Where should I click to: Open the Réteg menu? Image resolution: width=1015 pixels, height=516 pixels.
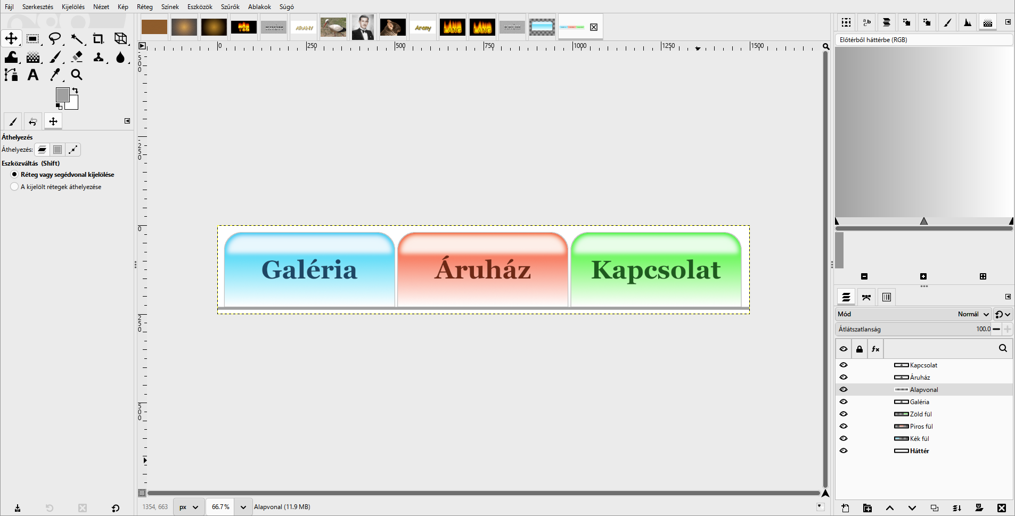click(x=145, y=7)
